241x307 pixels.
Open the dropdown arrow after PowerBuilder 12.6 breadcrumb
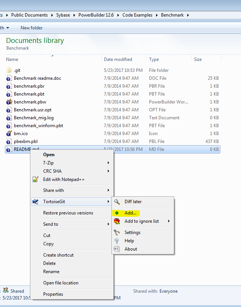(118, 15)
